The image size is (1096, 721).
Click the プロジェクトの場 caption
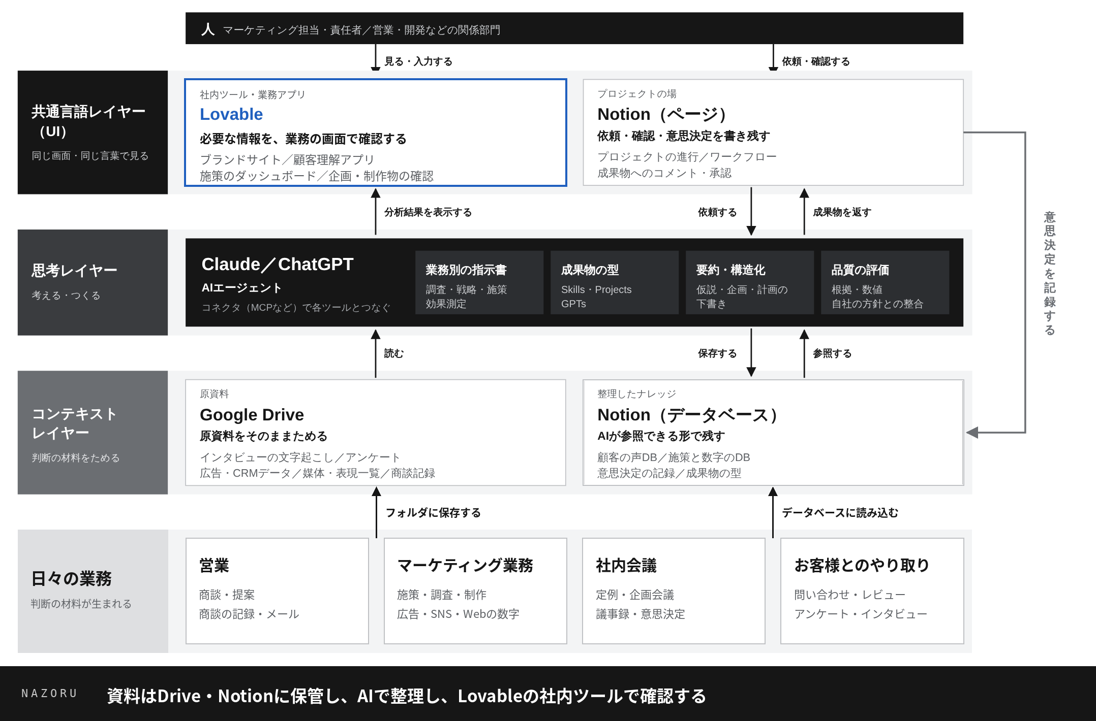click(x=637, y=94)
